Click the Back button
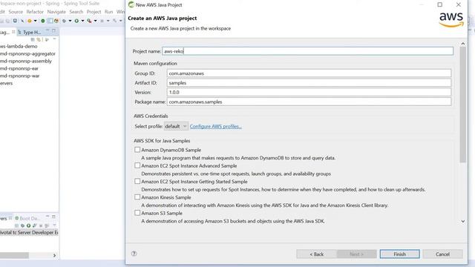475x267 pixels. click(x=317, y=254)
